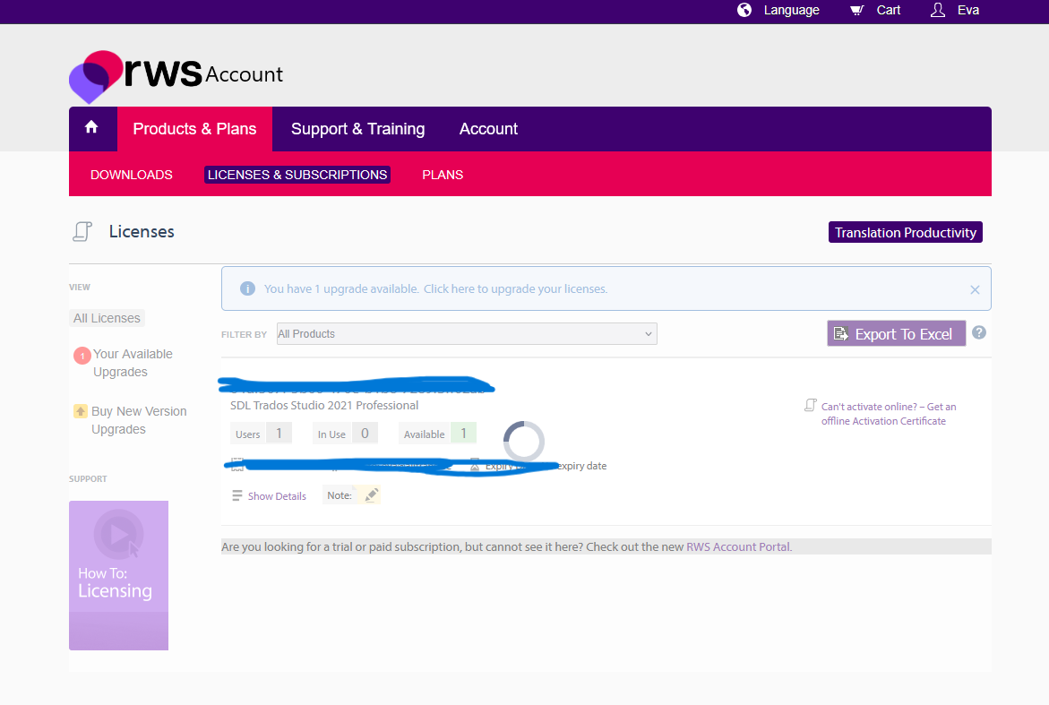Click the In Use count value
Screen dimensions: 1049x705
[x=365, y=434]
